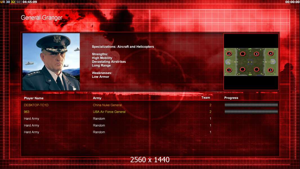Pick the empty start circle right of position 1
This screenshot has width=300, height=169.
pos(242,69)
